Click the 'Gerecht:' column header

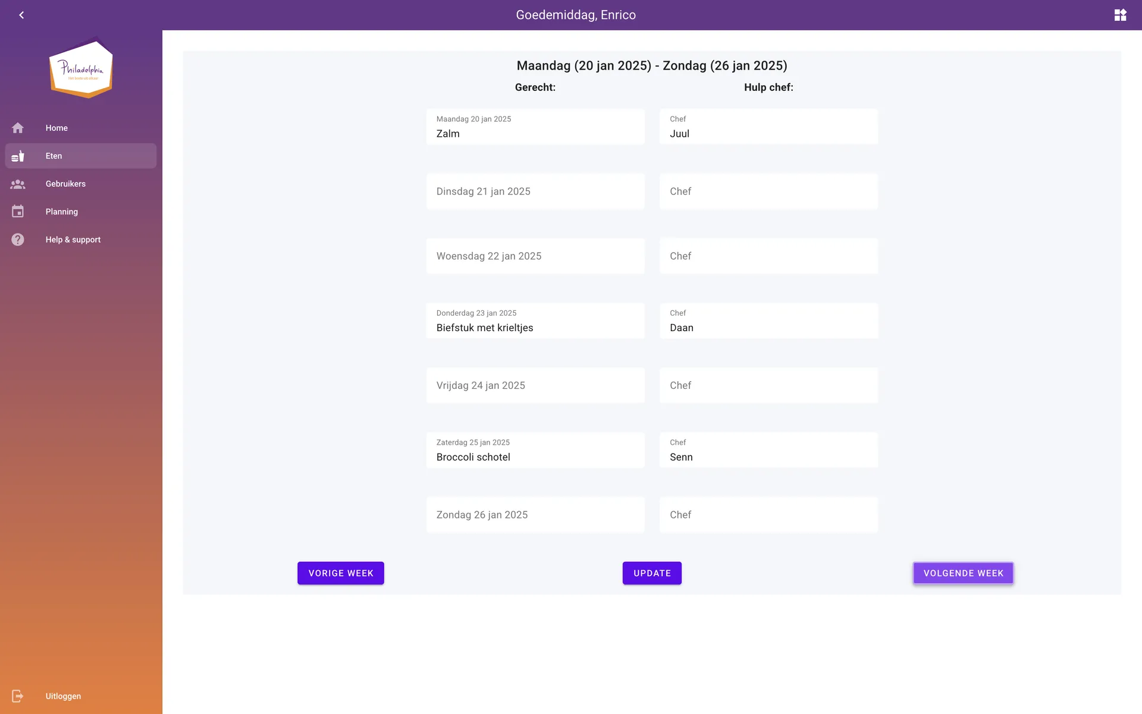click(535, 87)
